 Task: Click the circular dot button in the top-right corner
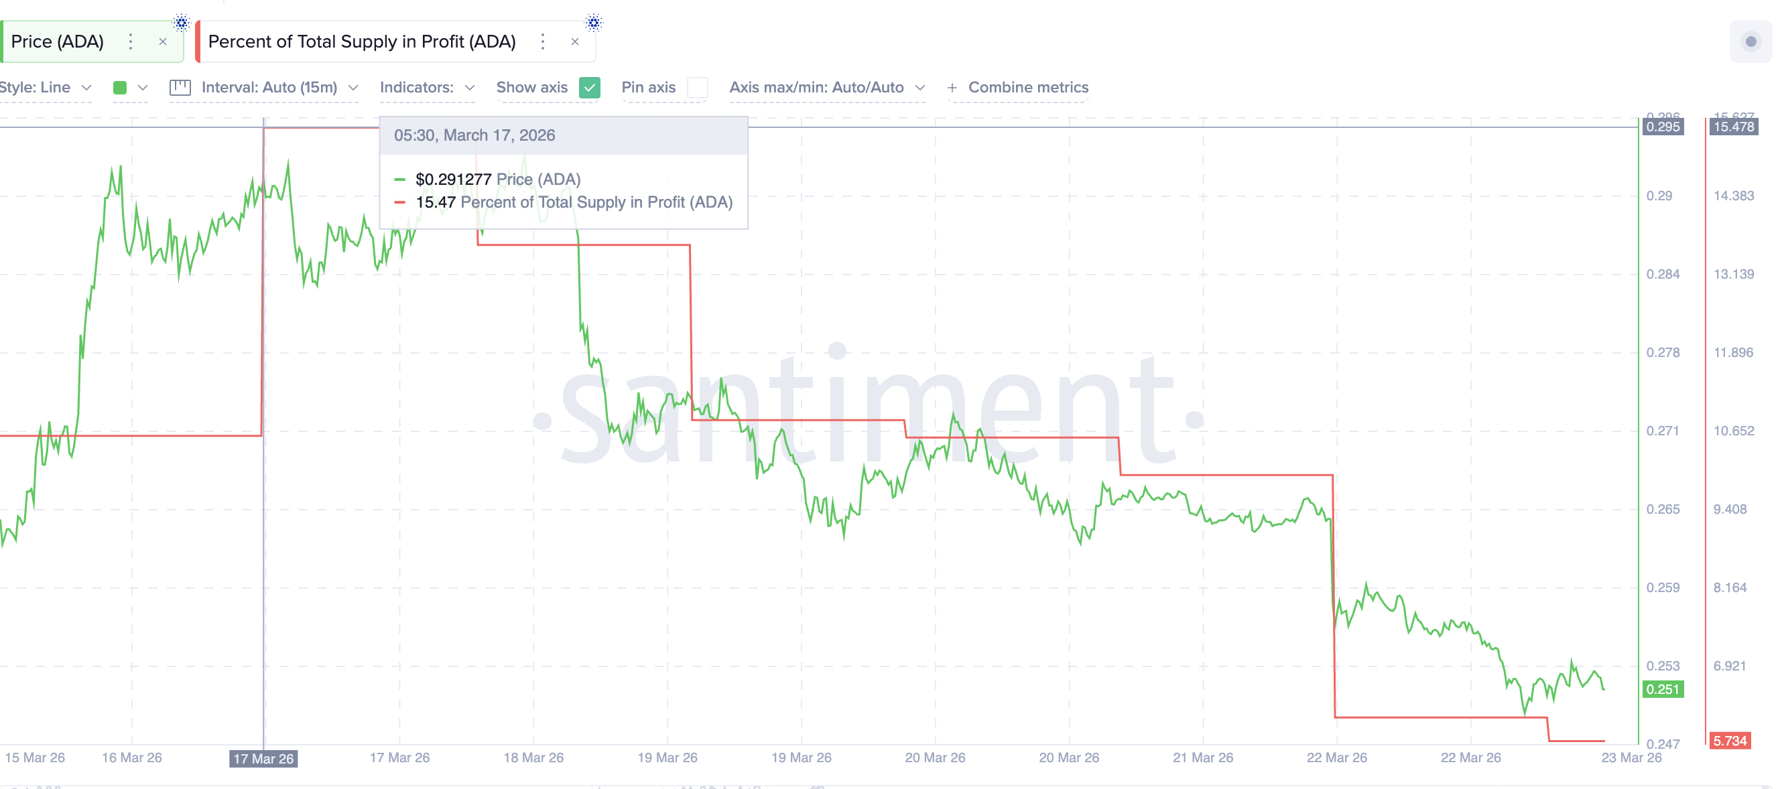coord(1752,42)
